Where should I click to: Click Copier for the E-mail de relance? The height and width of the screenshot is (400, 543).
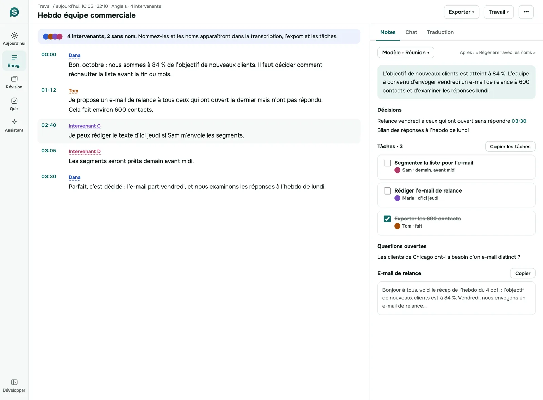pos(523,273)
